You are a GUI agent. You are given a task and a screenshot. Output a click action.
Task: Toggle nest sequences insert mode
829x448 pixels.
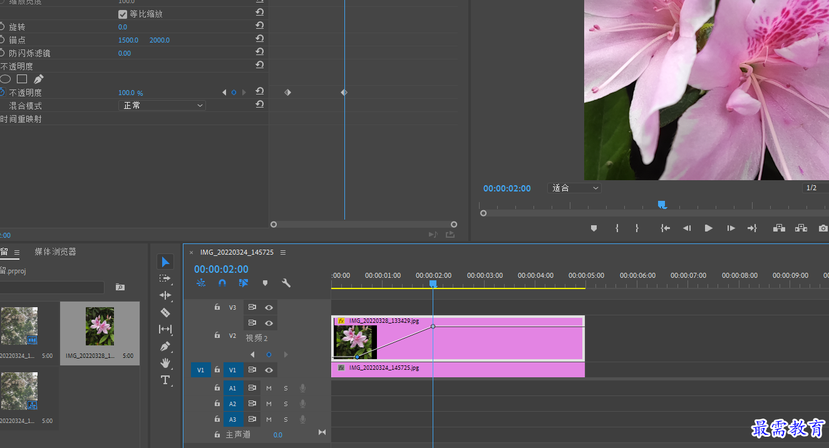(201, 283)
